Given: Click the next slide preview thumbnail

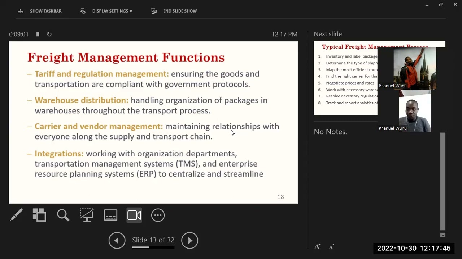Looking at the screenshot, I should click(x=345, y=78).
